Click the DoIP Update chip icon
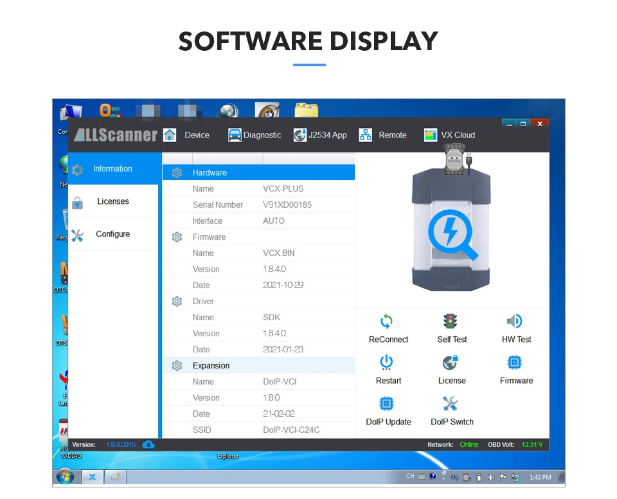 coord(386,404)
